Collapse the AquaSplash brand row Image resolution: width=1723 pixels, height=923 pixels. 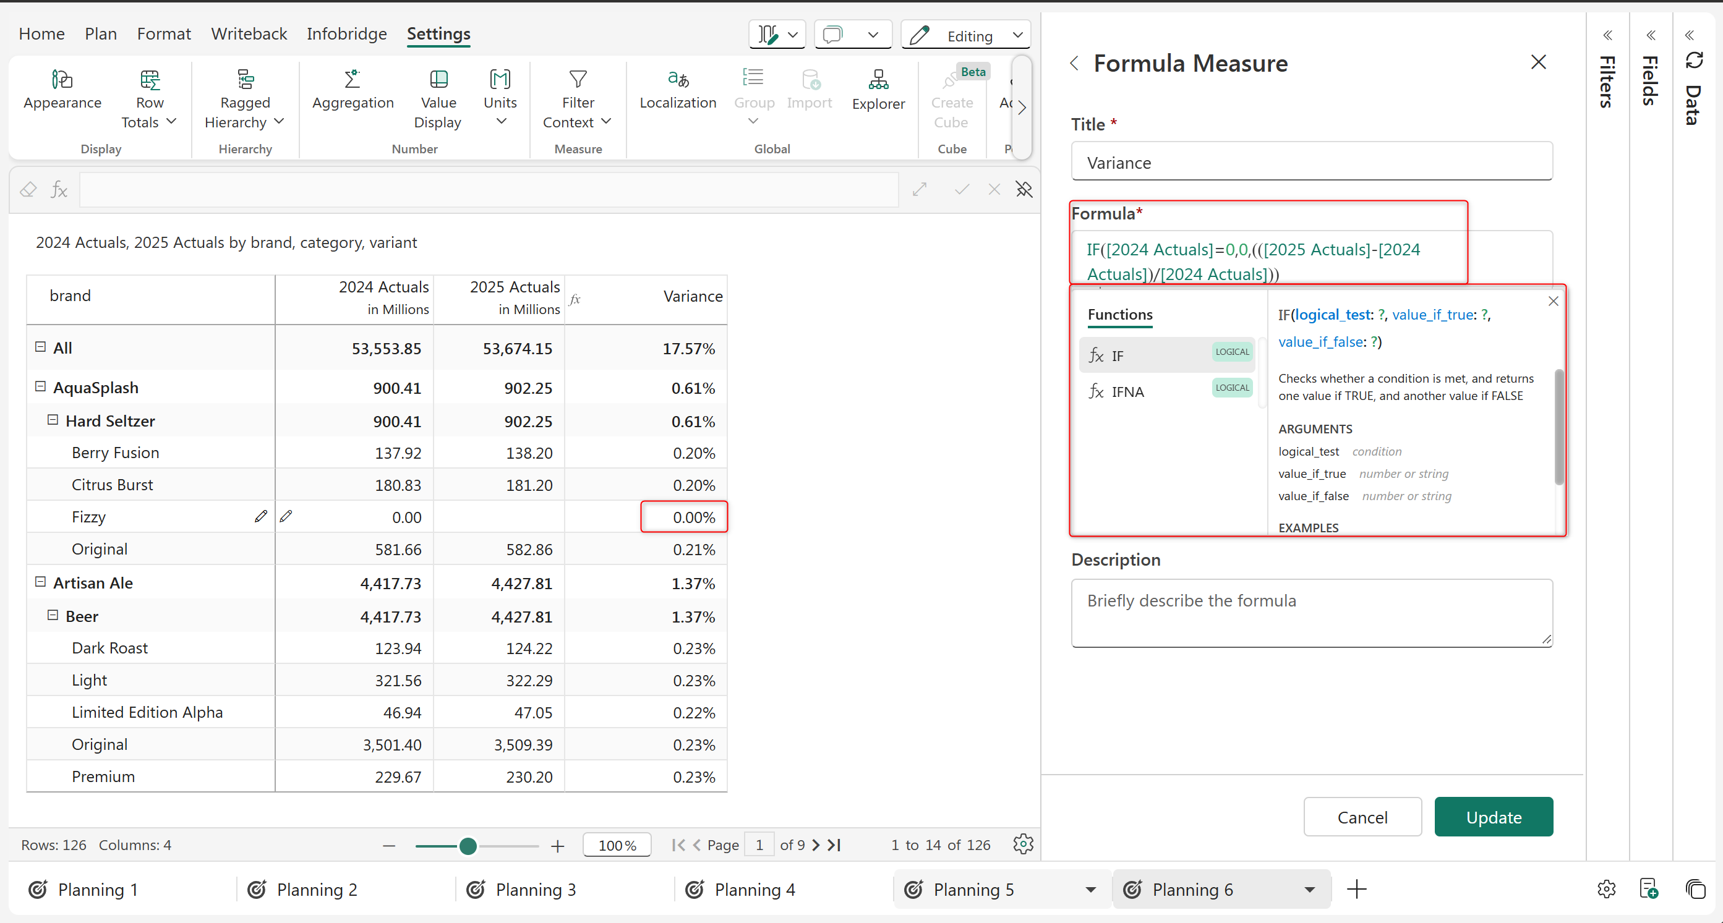click(x=40, y=386)
